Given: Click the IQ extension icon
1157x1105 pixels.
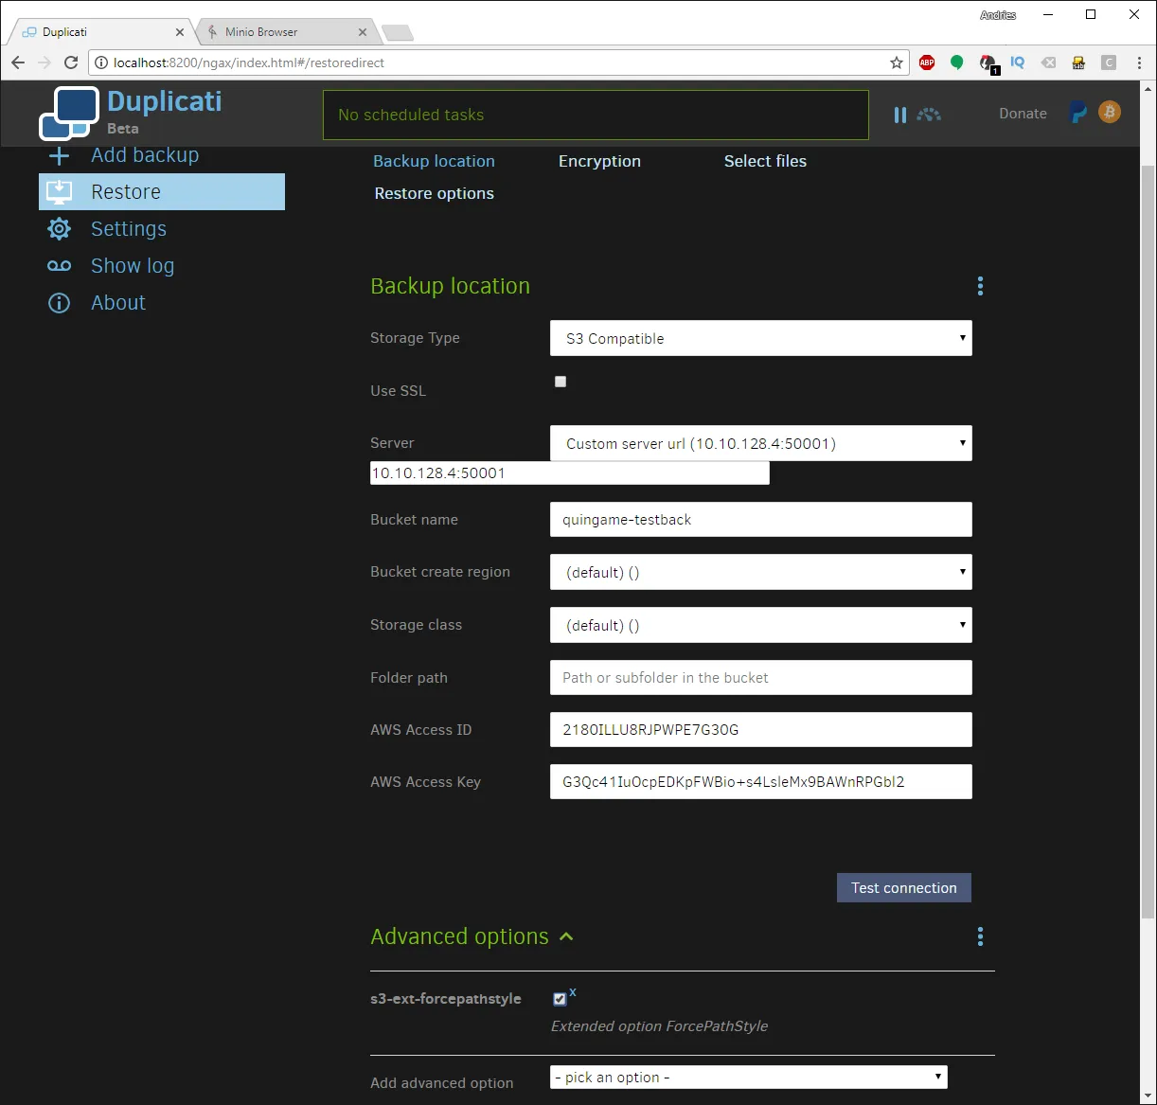Looking at the screenshot, I should click(1018, 62).
